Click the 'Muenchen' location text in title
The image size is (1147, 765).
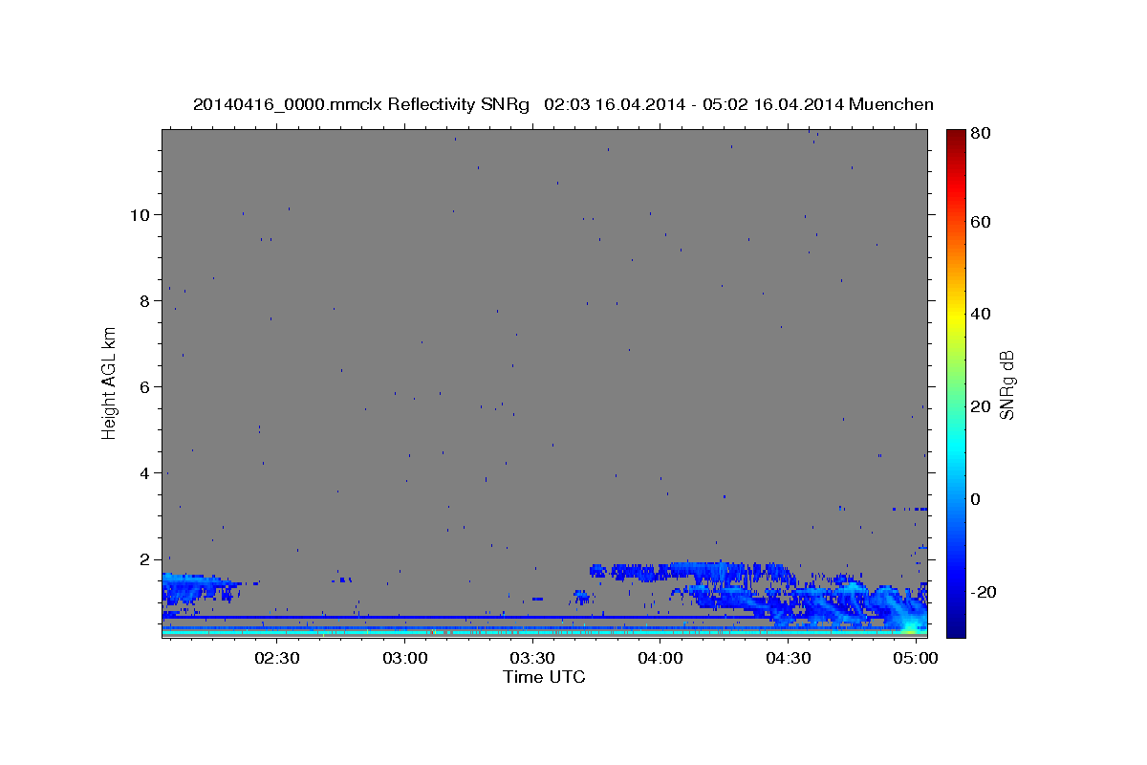click(891, 104)
